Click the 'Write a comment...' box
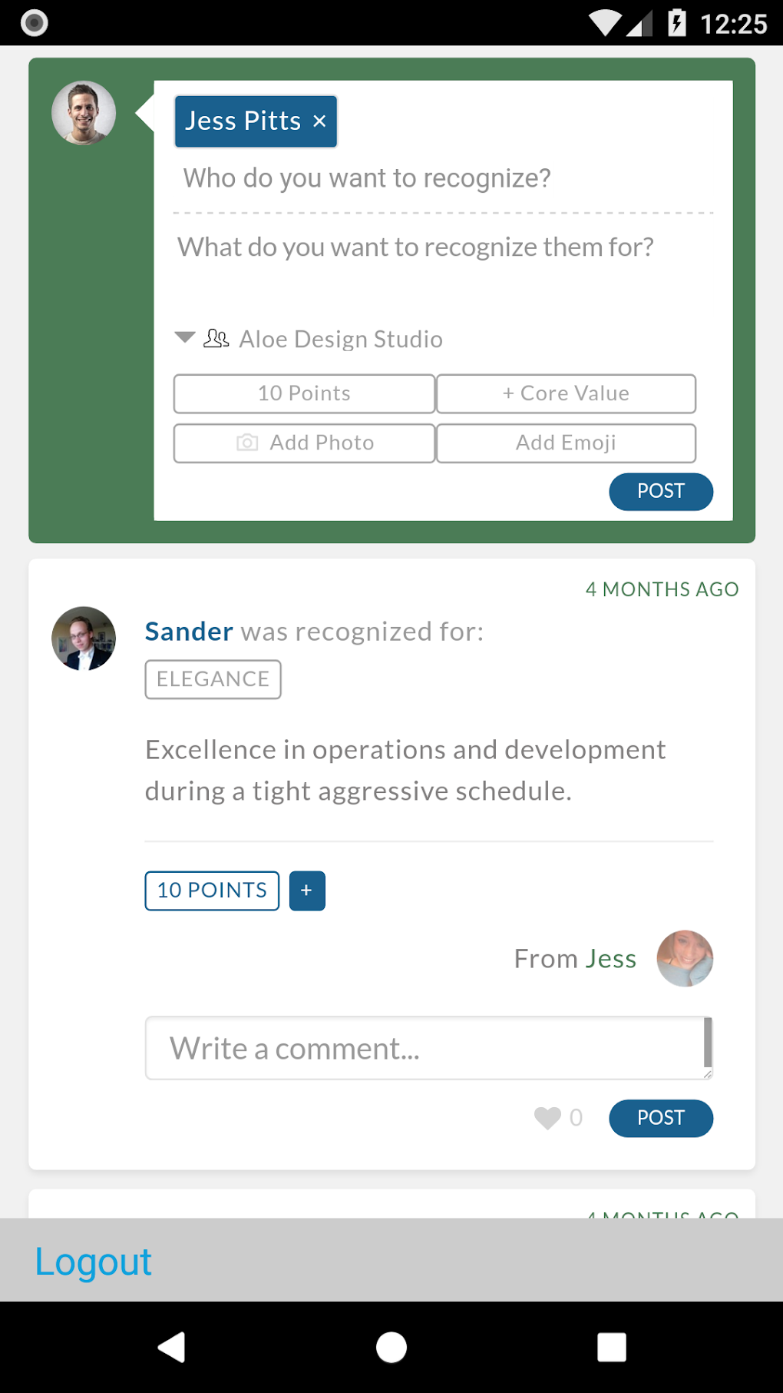 (426, 1049)
